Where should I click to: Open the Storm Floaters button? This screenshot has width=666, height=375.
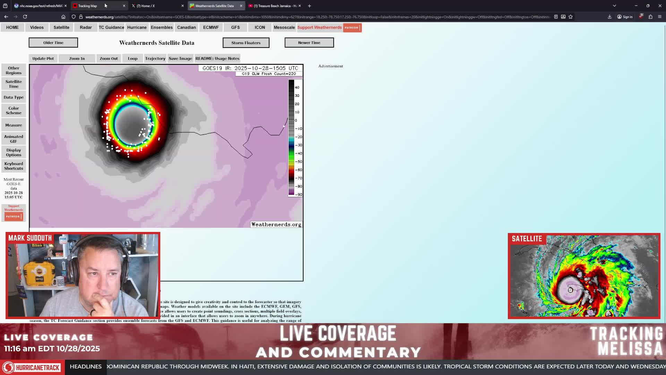[x=246, y=43]
